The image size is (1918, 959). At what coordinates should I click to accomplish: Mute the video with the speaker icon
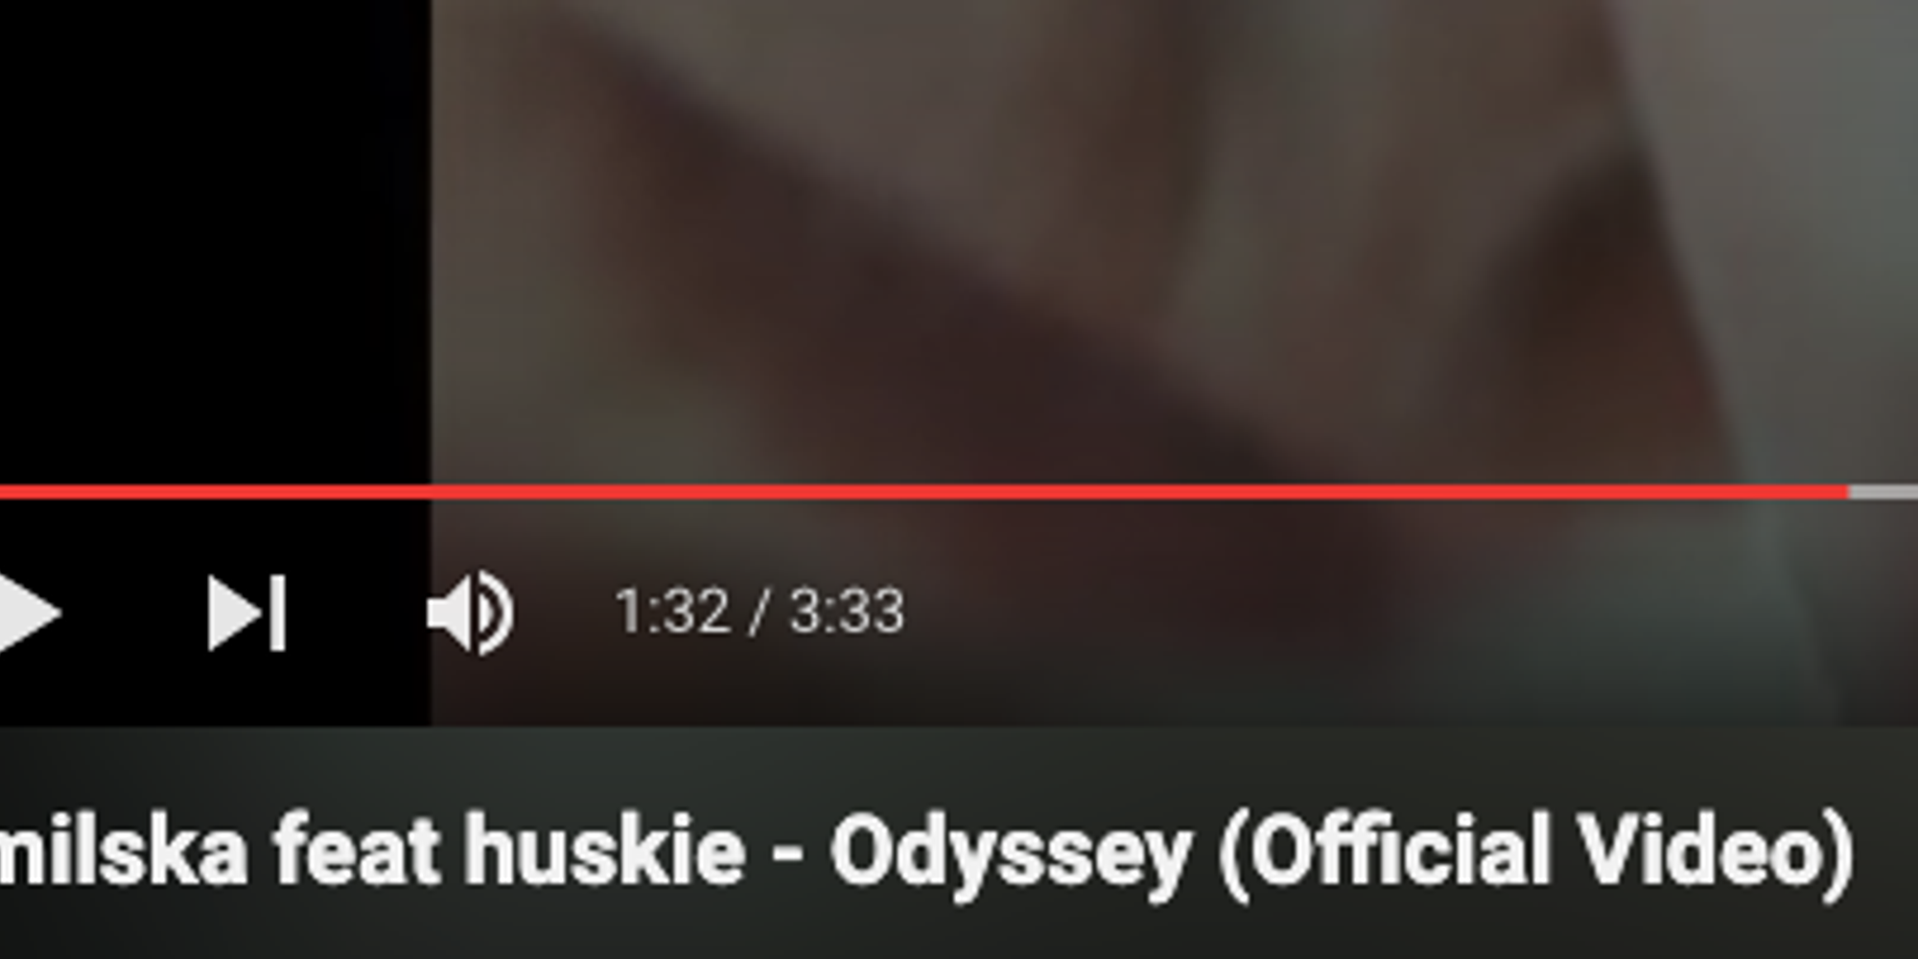pos(471,613)
